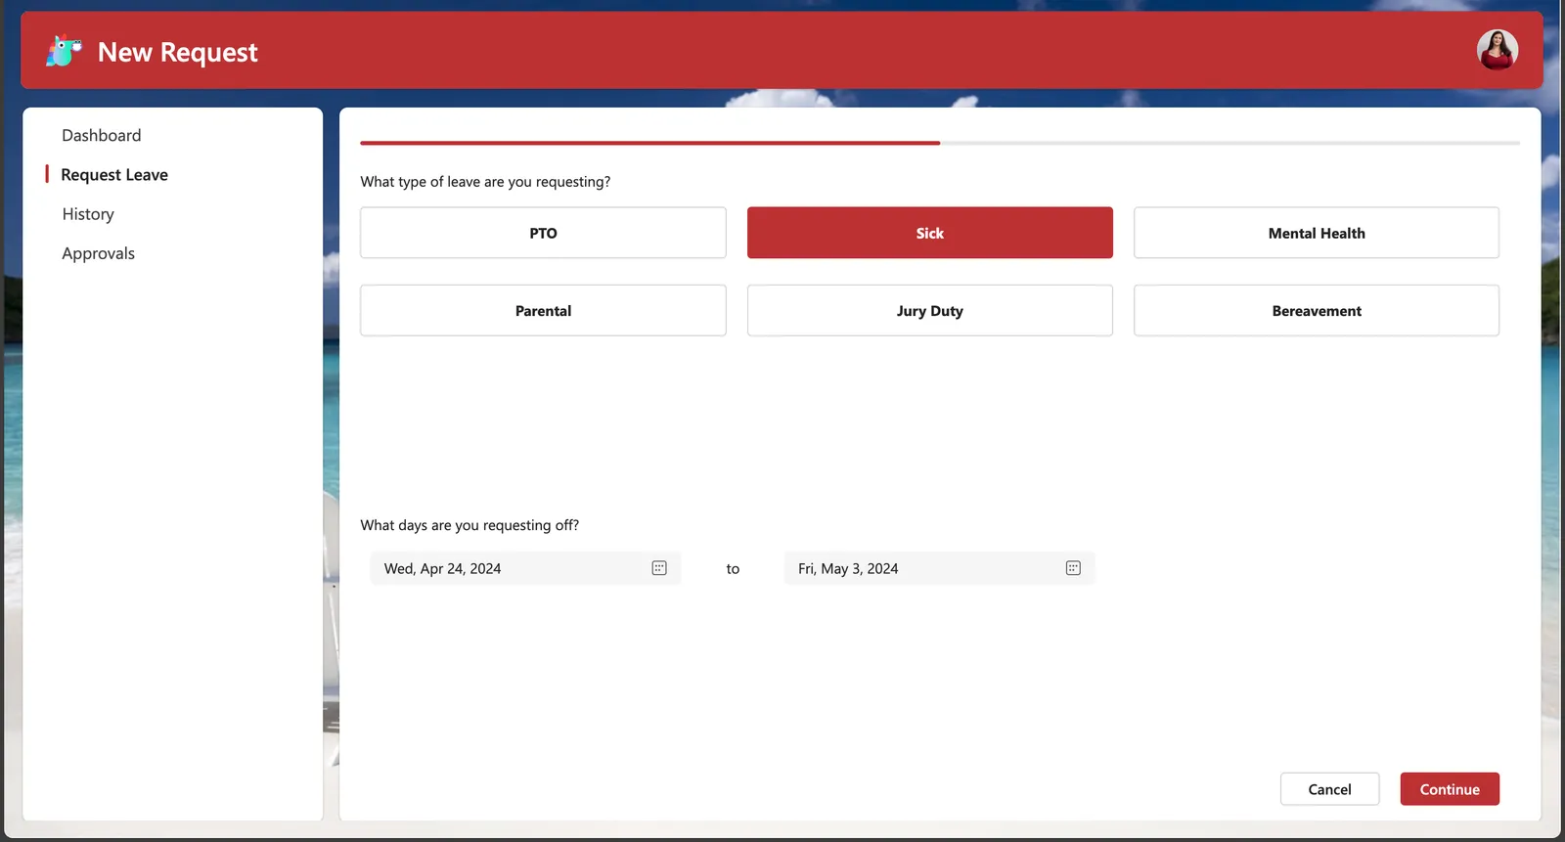
Task: Navigate to Approvals in the sidebar
Action: click(99, 253)
